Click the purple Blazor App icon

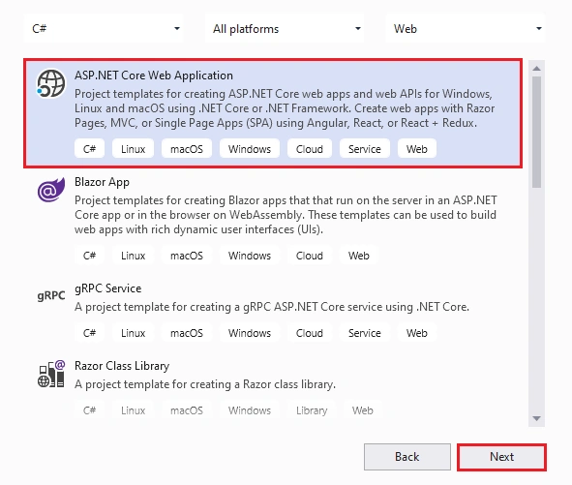tap(51, 190)
